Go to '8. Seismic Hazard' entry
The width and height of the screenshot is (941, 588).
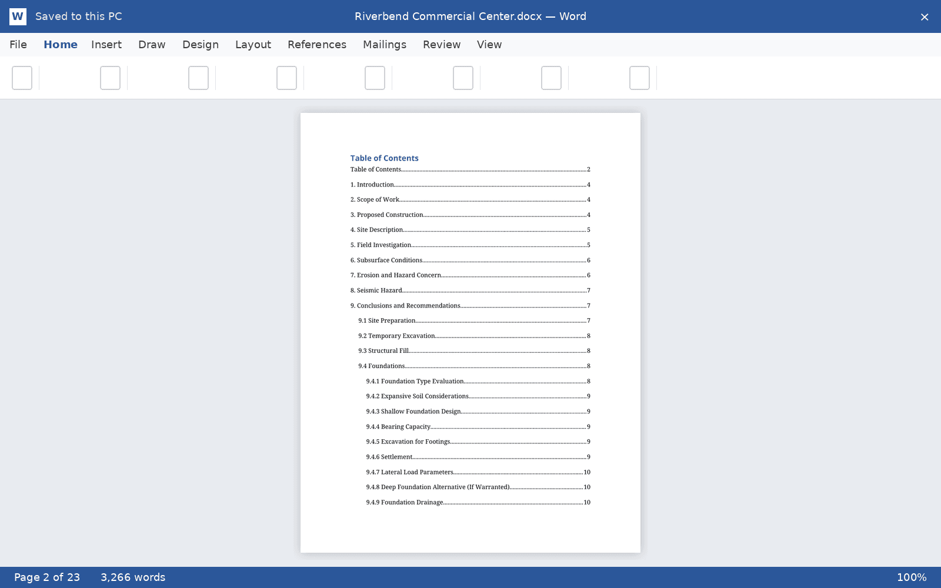click(470, 290)
